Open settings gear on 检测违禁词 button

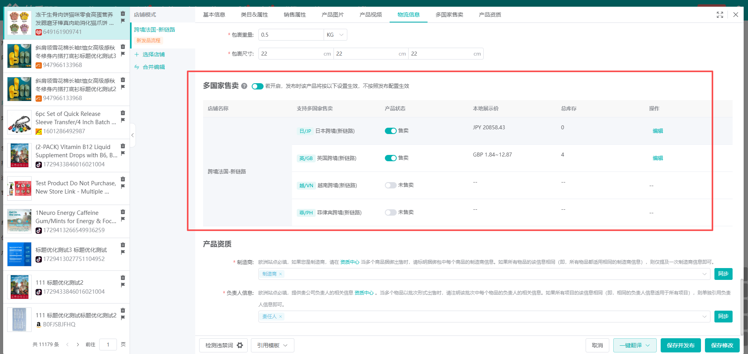point(240,345)
